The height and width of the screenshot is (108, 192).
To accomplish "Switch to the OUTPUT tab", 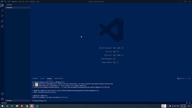I will [x=42, y=79].
